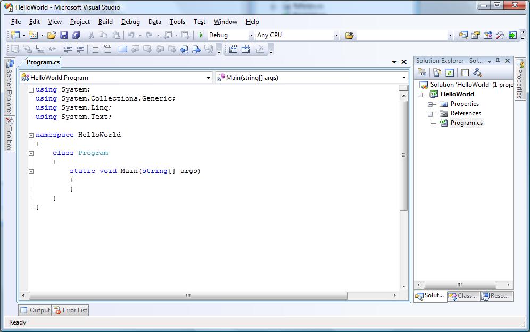Comment out the selected lines icon
This screenshot has height=332, width=530.
point(95,49)
